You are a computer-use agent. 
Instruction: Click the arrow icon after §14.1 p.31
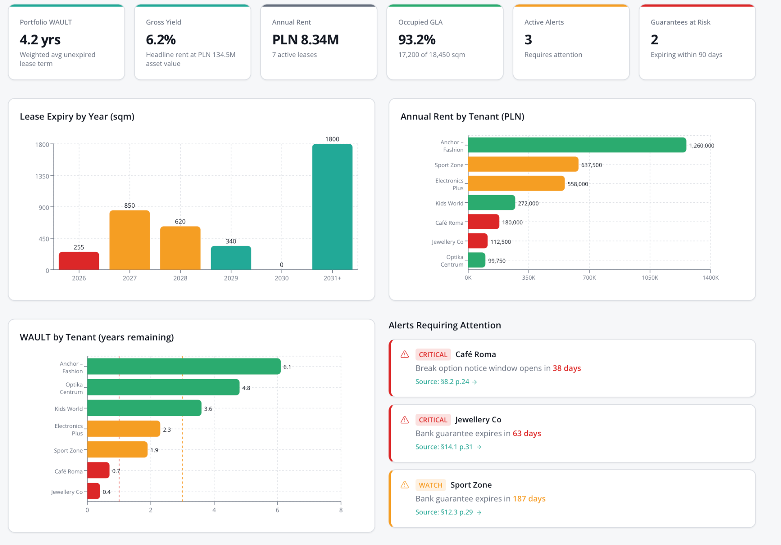pos(479,447)
